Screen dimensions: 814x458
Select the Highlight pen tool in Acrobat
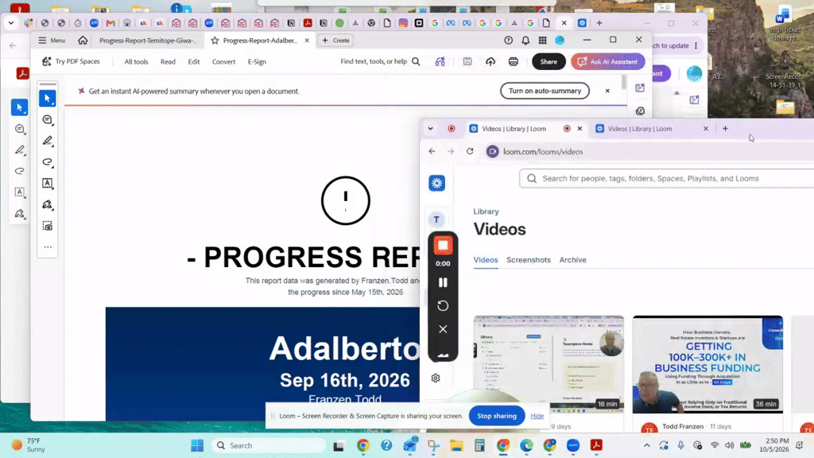click(48, 141)
